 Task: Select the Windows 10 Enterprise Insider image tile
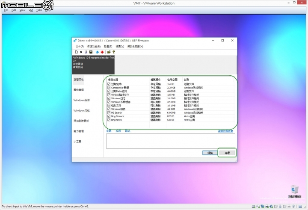[x=93, y=65]
